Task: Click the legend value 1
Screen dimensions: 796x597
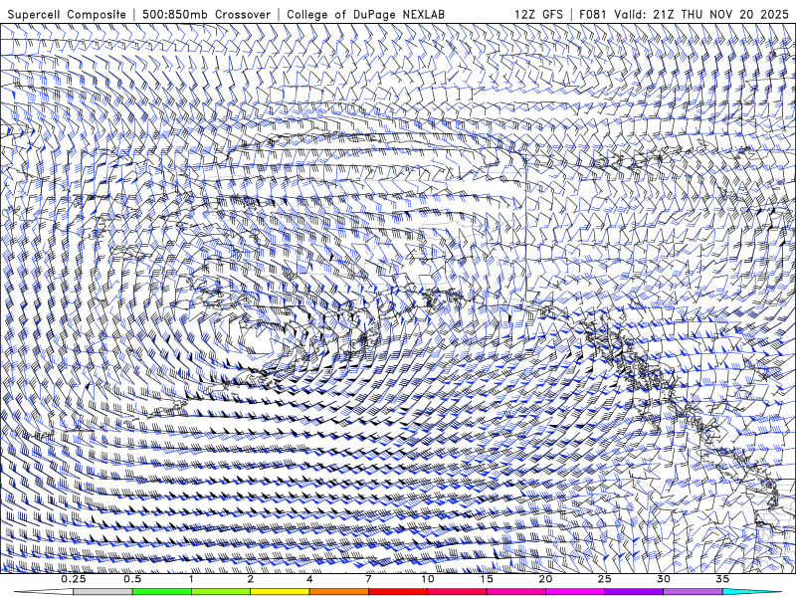Action: (191, 579)
